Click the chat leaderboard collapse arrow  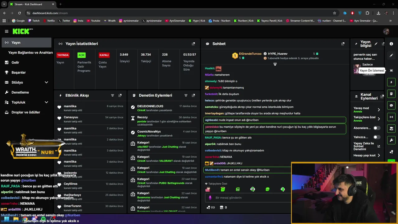click(275, 64)
